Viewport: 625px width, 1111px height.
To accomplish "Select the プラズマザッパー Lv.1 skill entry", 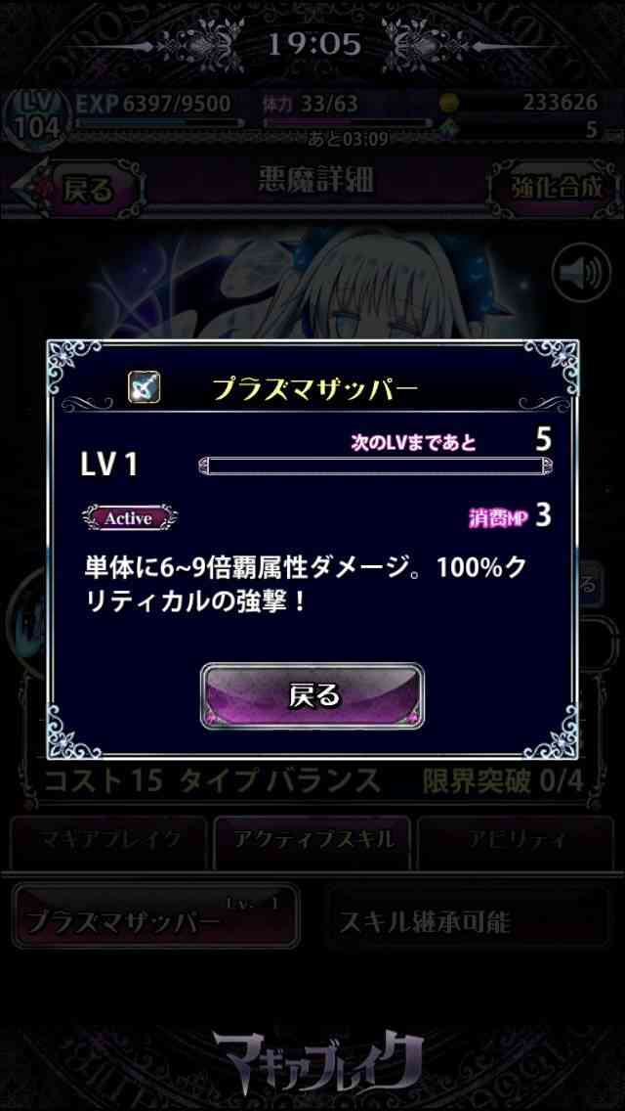I will pyautogui.click(x=155, y=915).
